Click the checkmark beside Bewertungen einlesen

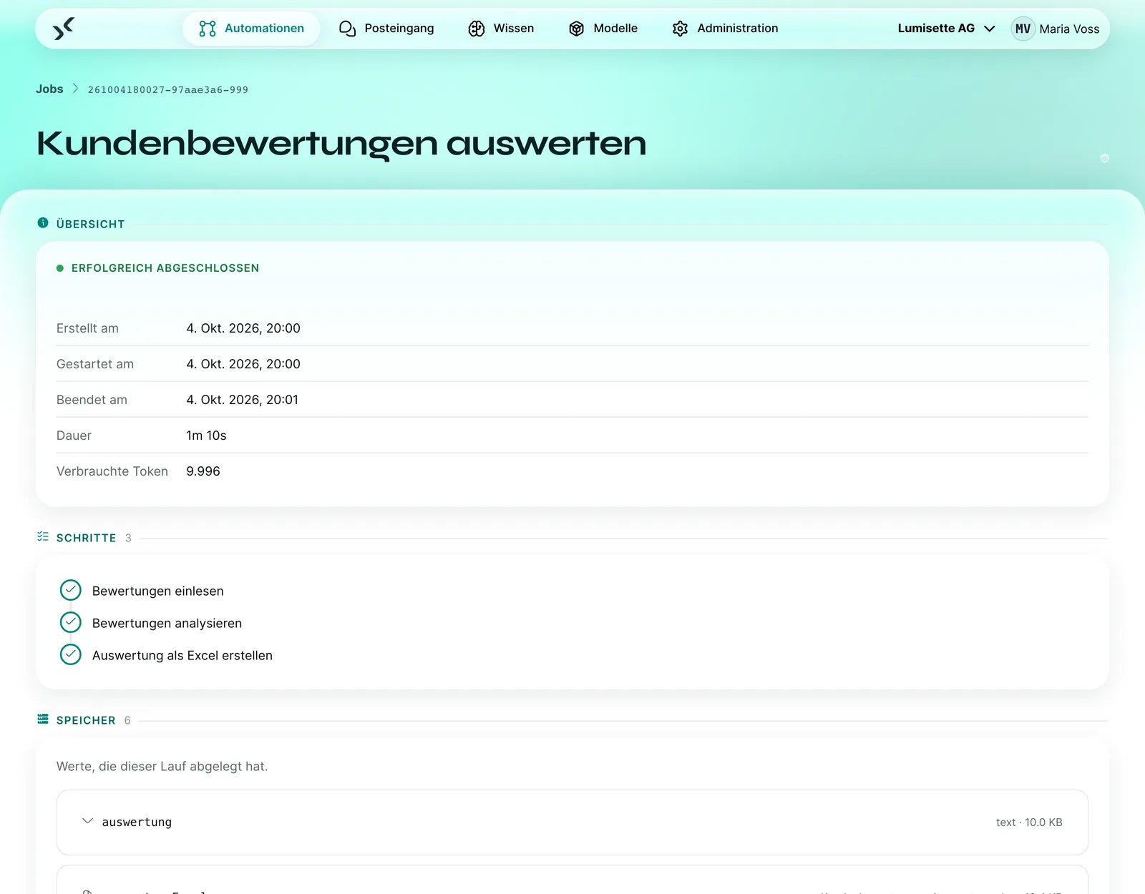tap(71, 590)
